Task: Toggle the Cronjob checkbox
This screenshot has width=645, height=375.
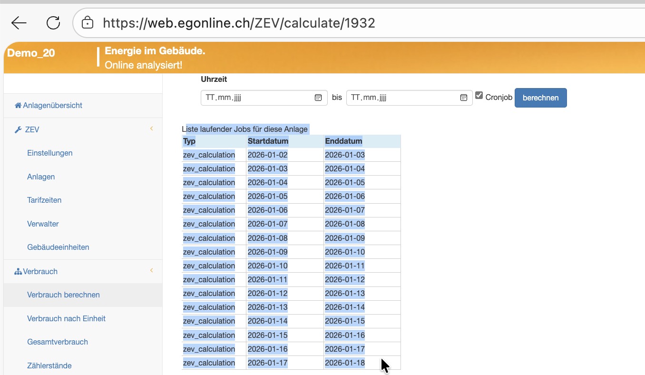Action: pos(479,96)
